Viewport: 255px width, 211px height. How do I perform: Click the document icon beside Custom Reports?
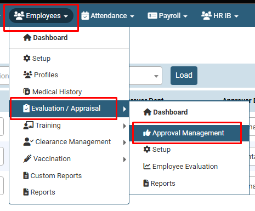pyautogui.click(x=26, y=175)
